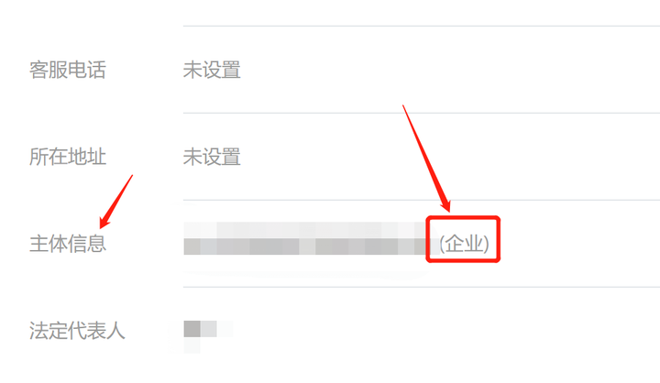This screenshot has width=660, height=383.
Task: Click divider between 客服电话 and 所在地址 rows
Action: coord(422,114)
